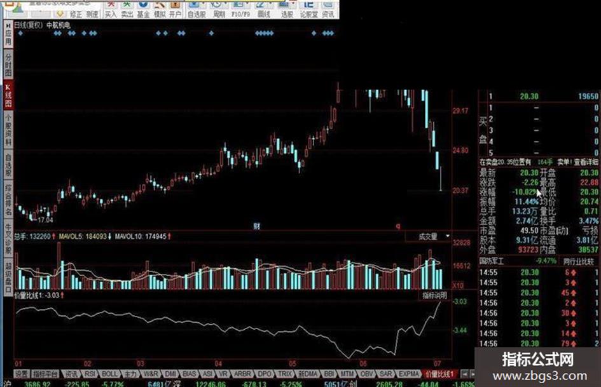
Task: Select the DMI indicator tab
Action: point(170,374)
